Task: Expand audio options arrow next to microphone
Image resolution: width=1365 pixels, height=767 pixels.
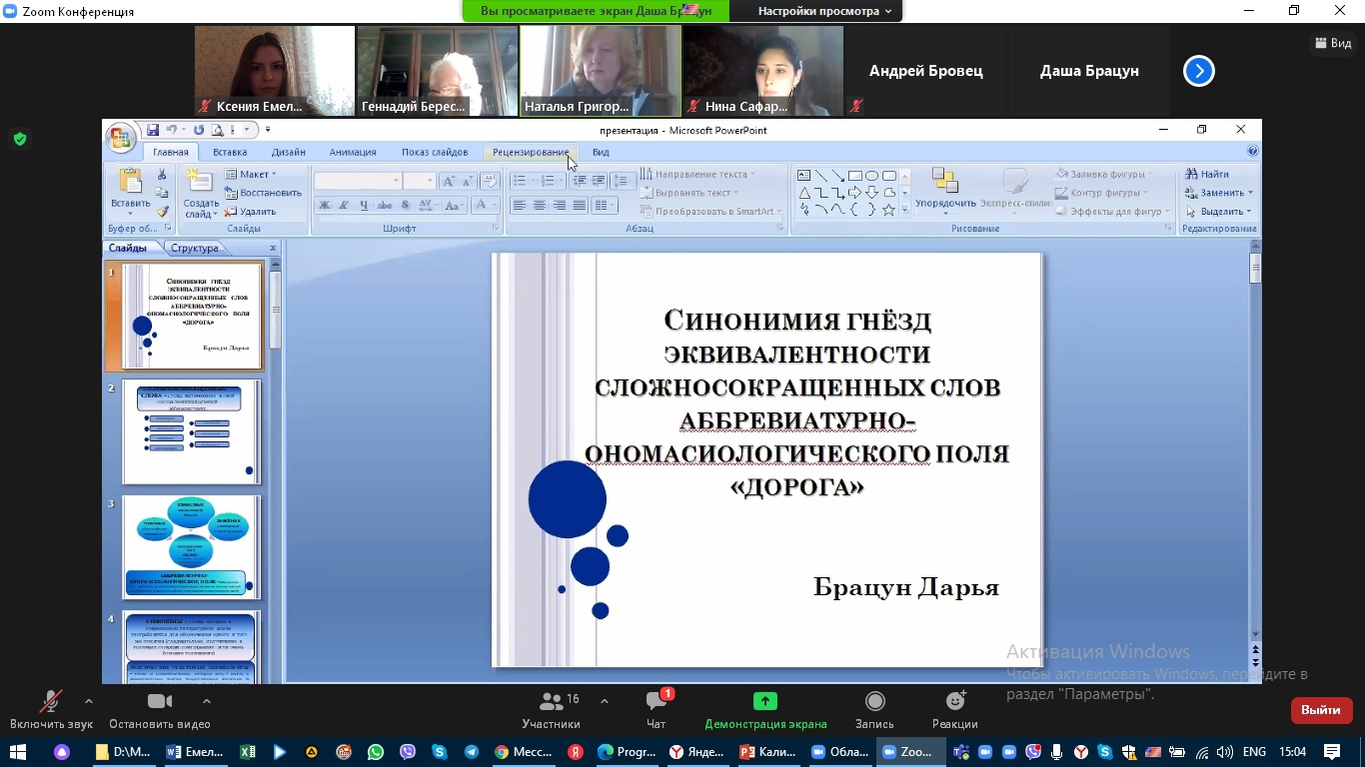Action: 88,701
